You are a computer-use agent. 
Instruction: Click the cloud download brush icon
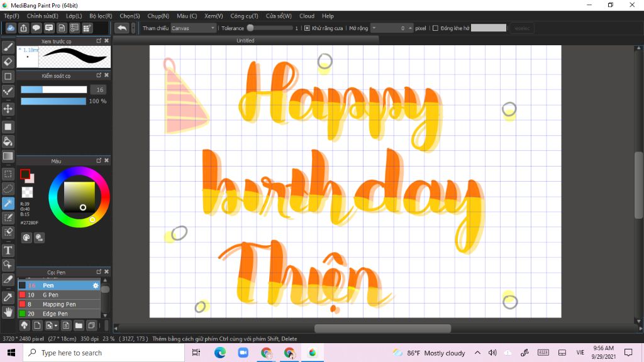25,326
